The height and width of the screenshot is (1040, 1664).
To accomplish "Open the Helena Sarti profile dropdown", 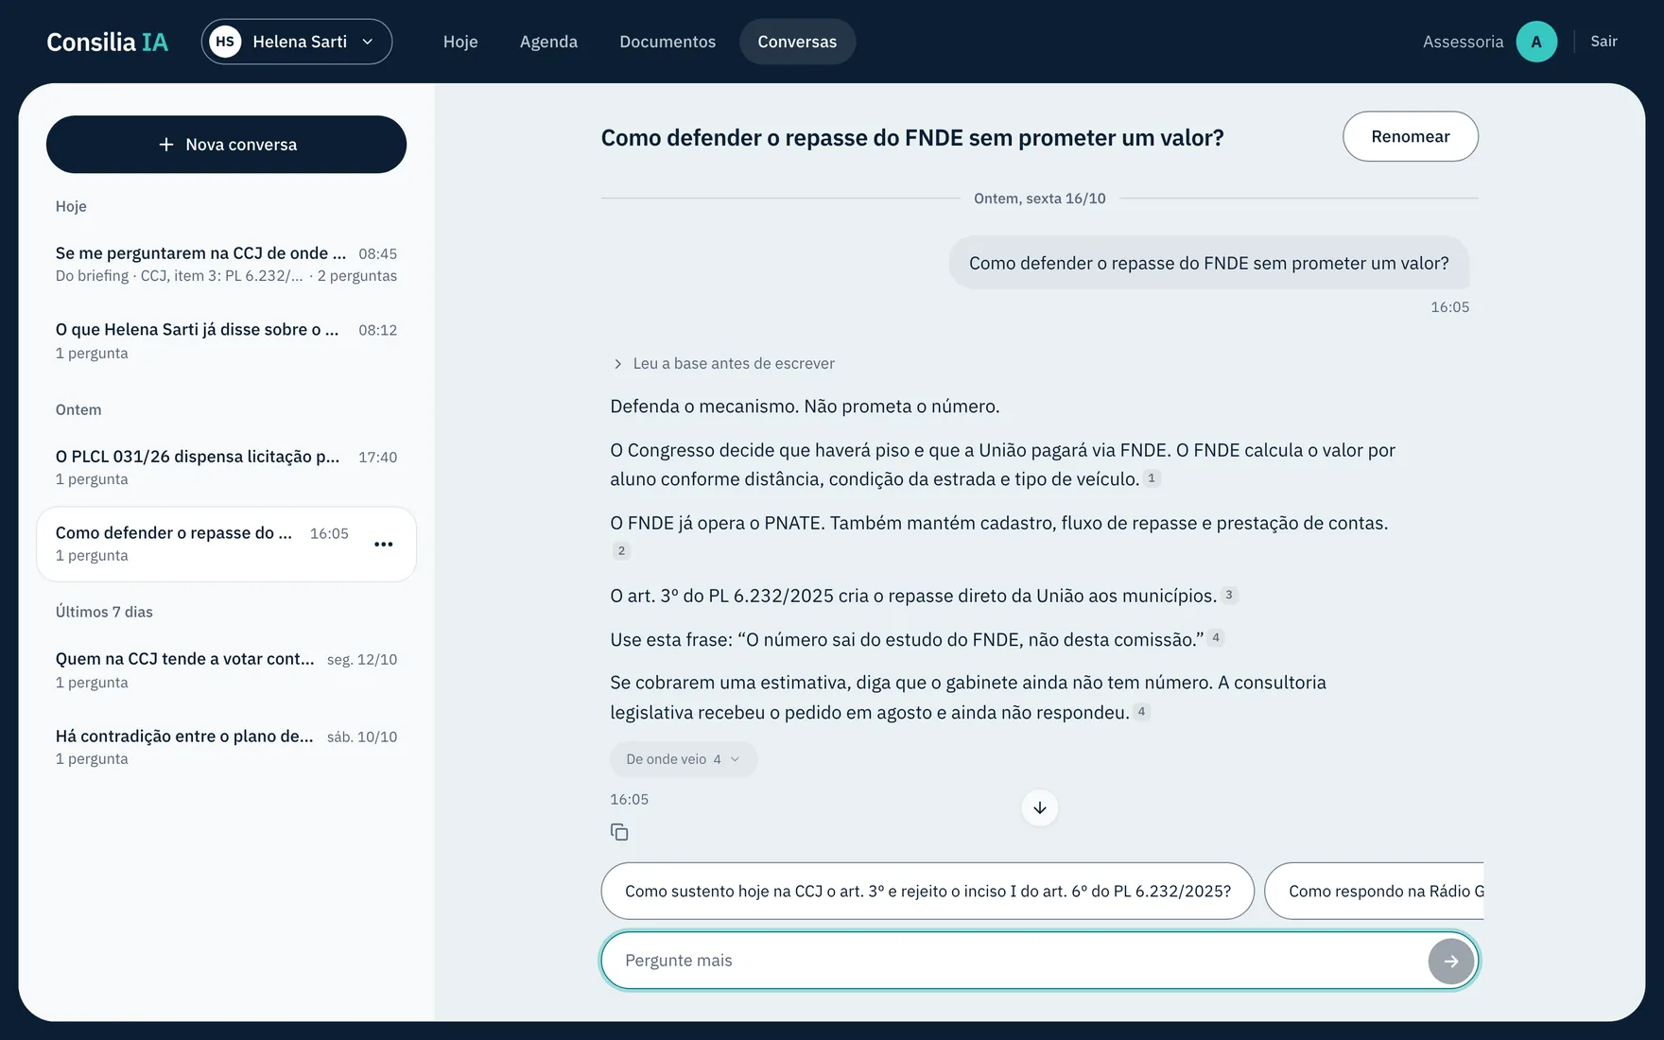I will click(x=296, y=42).
